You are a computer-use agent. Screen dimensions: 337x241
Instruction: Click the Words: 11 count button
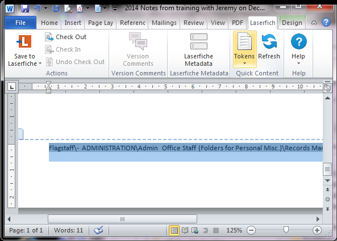[x=68, y=230]
